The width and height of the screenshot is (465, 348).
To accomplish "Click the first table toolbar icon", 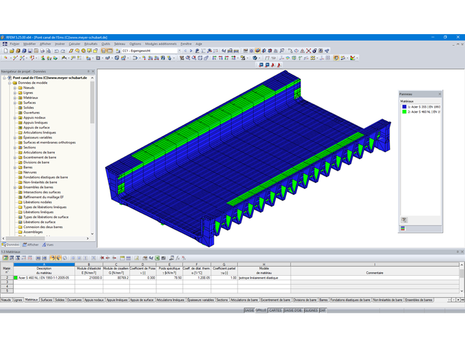I will coord(6,258).
